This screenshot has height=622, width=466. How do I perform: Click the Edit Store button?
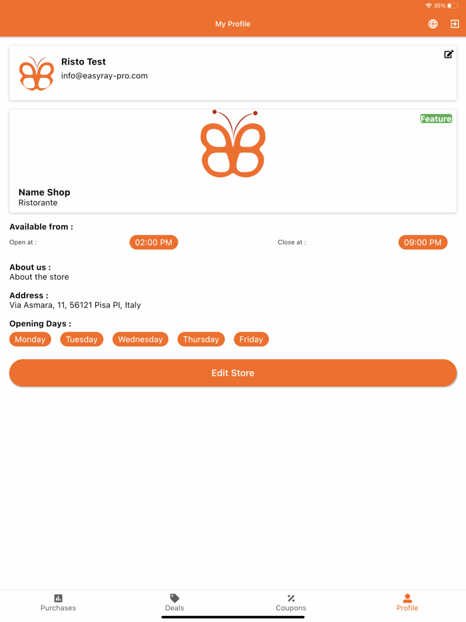[x=233, y=373]
